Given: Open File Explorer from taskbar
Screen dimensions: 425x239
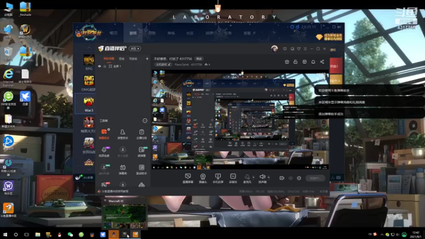Looking at the screenshot, I should click(x=38, y=234).
